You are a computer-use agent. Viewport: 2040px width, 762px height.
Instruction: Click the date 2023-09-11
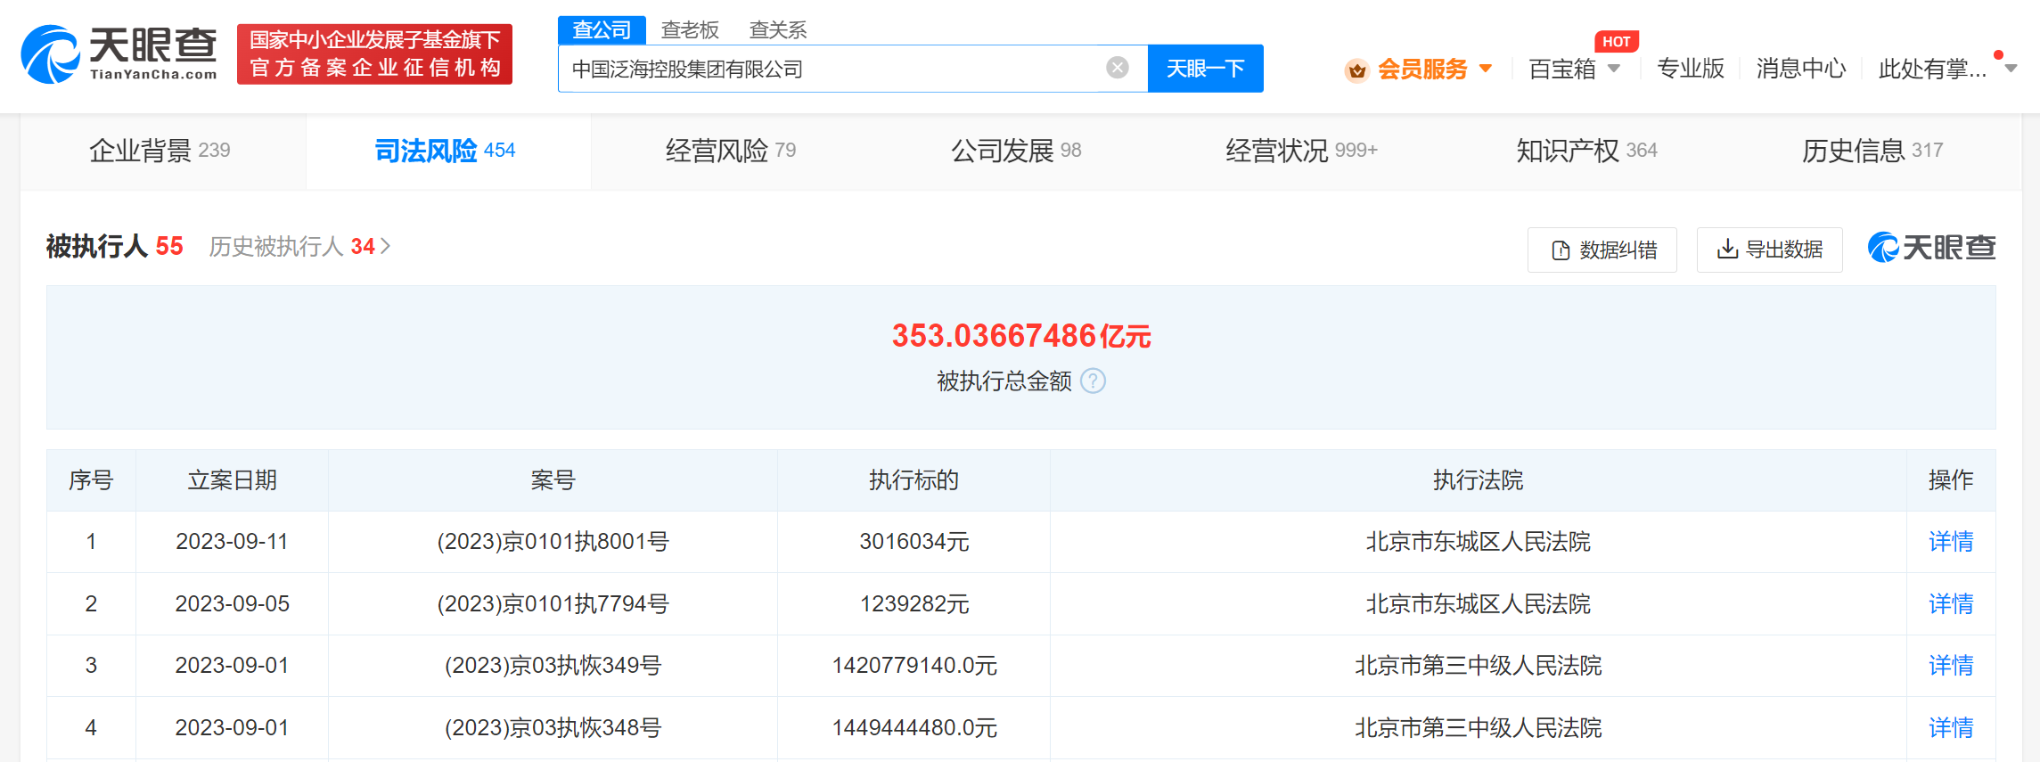pos(232,542)
